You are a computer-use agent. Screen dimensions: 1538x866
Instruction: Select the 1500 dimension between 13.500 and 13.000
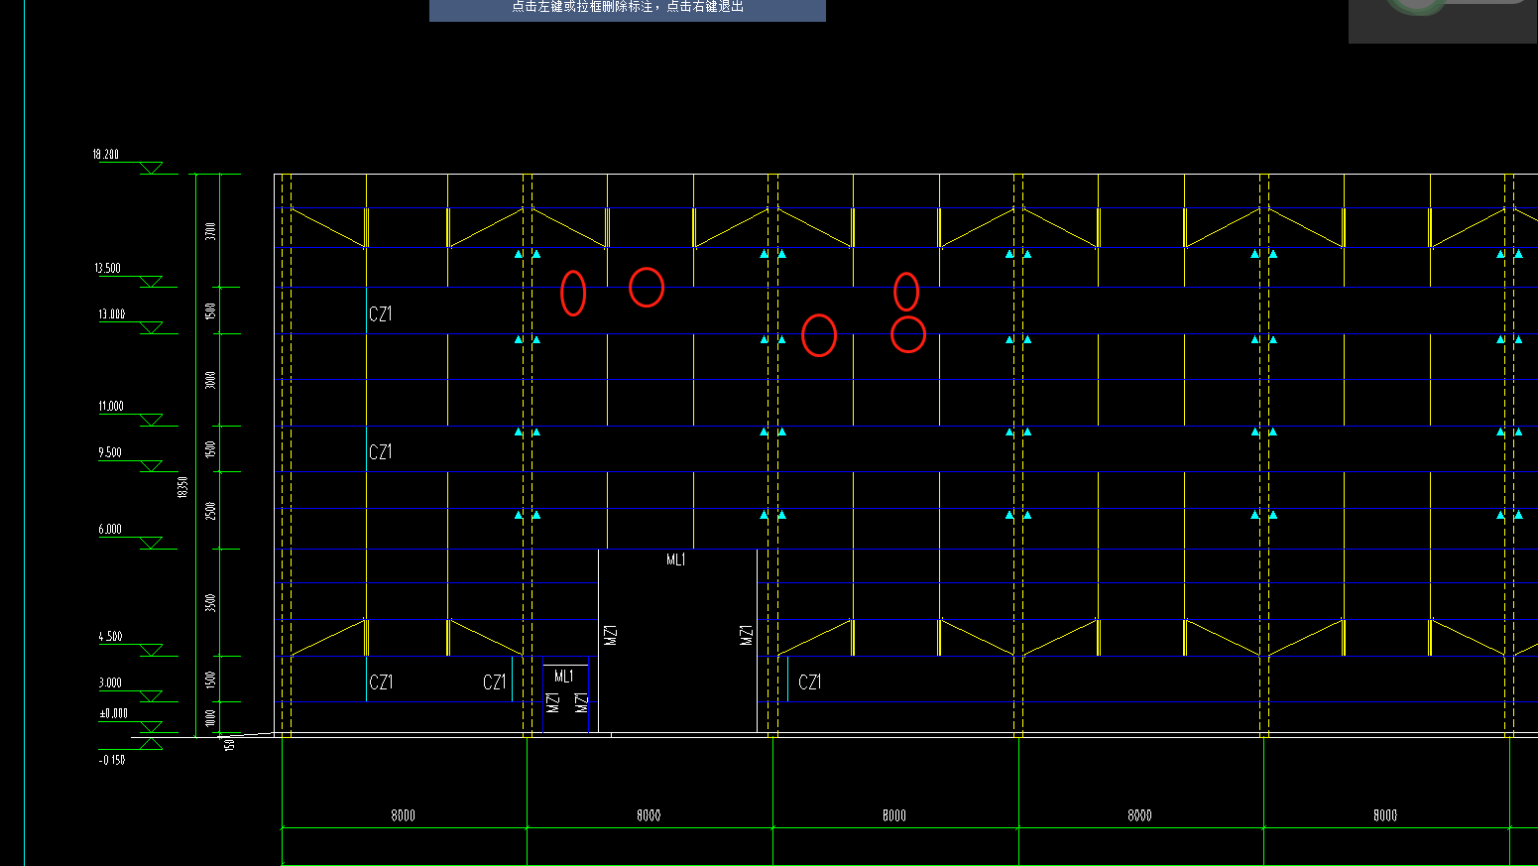tap(210, 310)
